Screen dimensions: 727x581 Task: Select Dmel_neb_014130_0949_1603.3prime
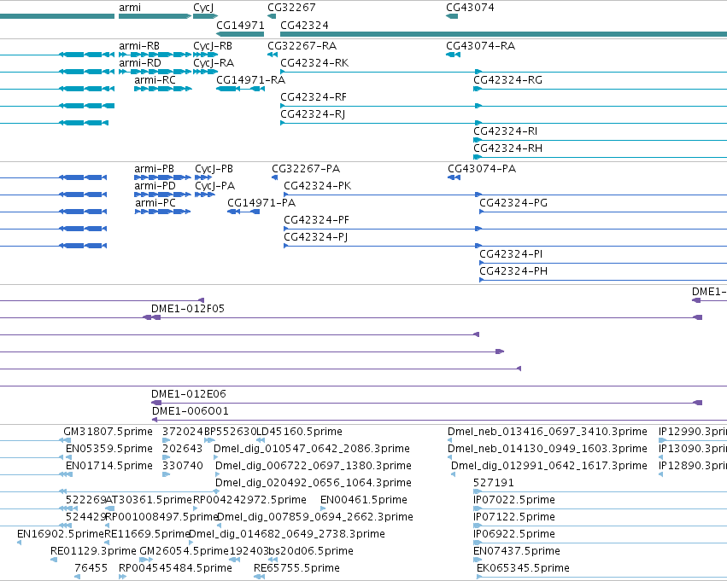tap(548, 449)
